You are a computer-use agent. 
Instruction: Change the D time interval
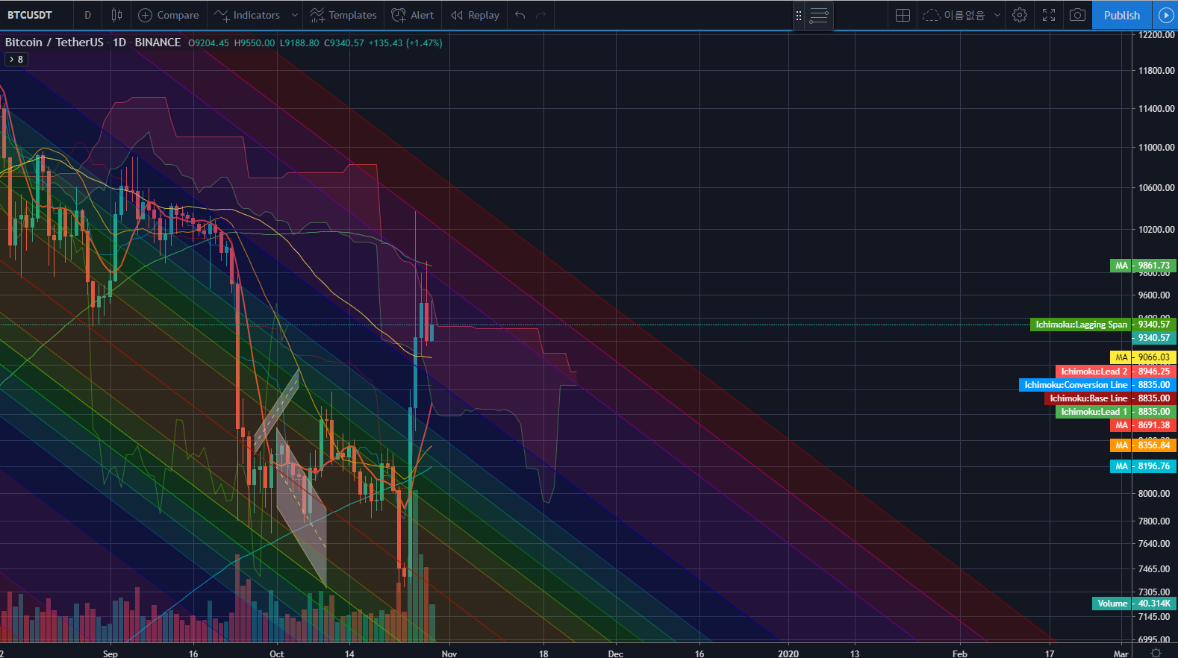[x=87, y=15]
